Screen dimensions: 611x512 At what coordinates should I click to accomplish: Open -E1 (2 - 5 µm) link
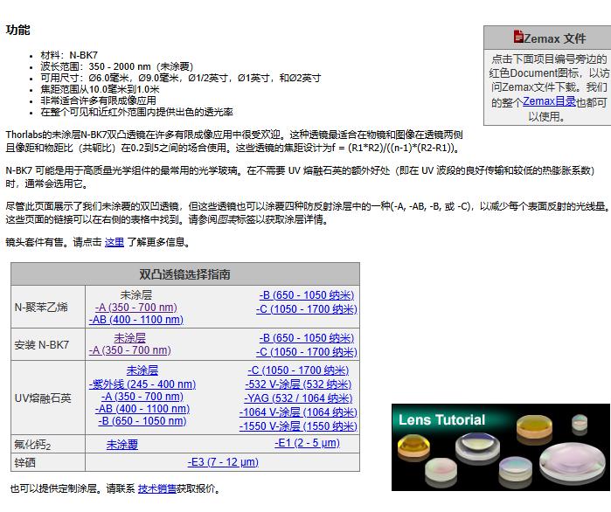coord(307,443)
